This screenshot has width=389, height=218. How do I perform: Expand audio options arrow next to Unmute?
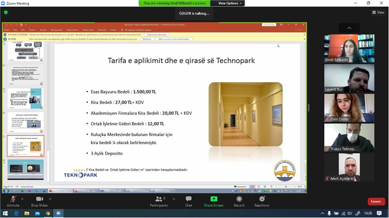point(22,199)
